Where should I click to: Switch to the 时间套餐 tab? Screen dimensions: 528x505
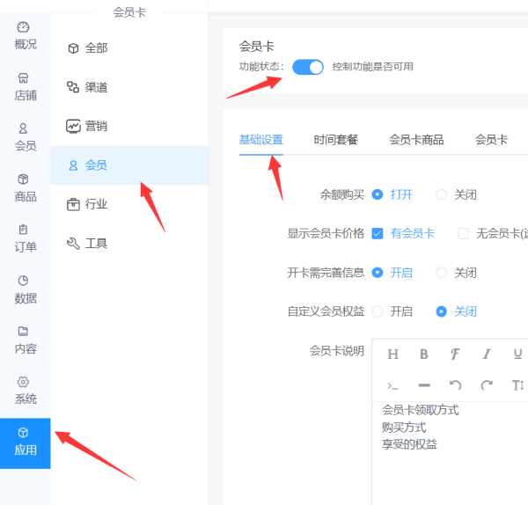[x=336, y=140]
